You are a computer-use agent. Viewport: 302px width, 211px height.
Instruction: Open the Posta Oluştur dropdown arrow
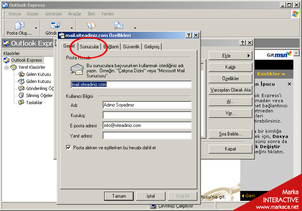click(x=36, y=28)
